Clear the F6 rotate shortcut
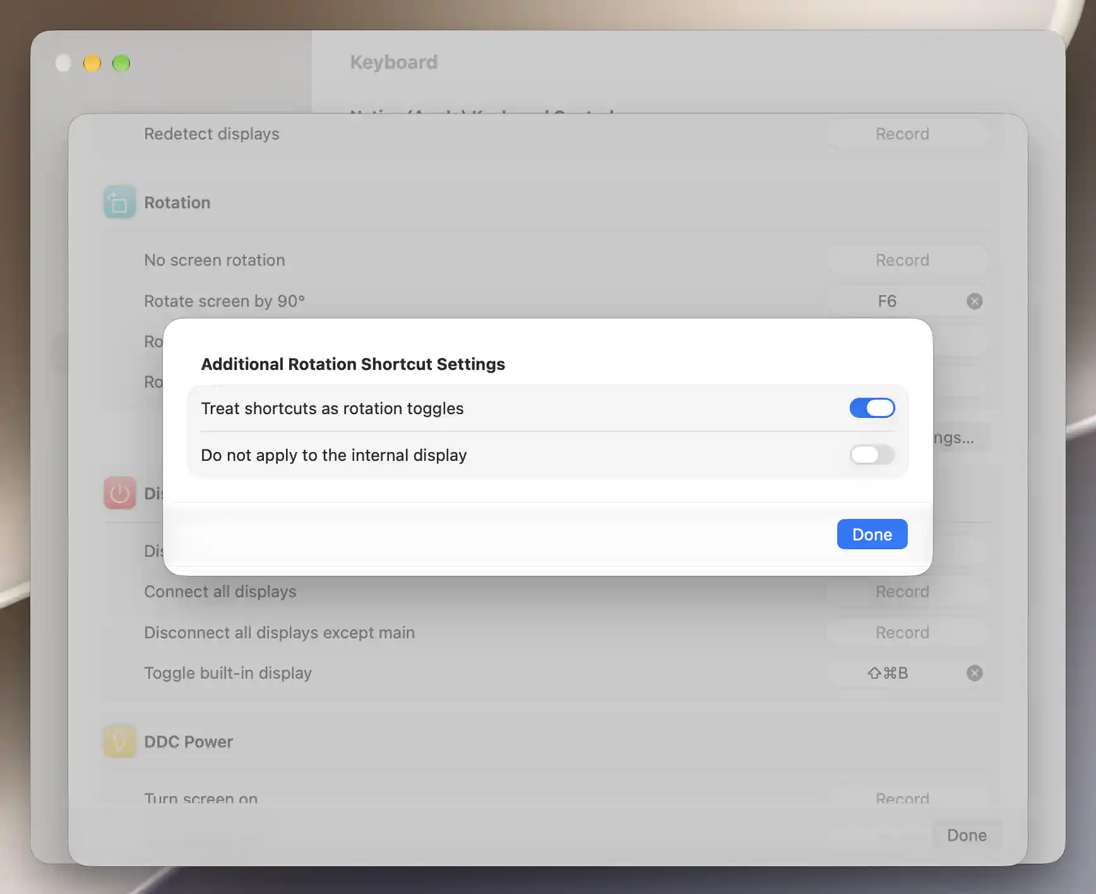 pos(974,301)
